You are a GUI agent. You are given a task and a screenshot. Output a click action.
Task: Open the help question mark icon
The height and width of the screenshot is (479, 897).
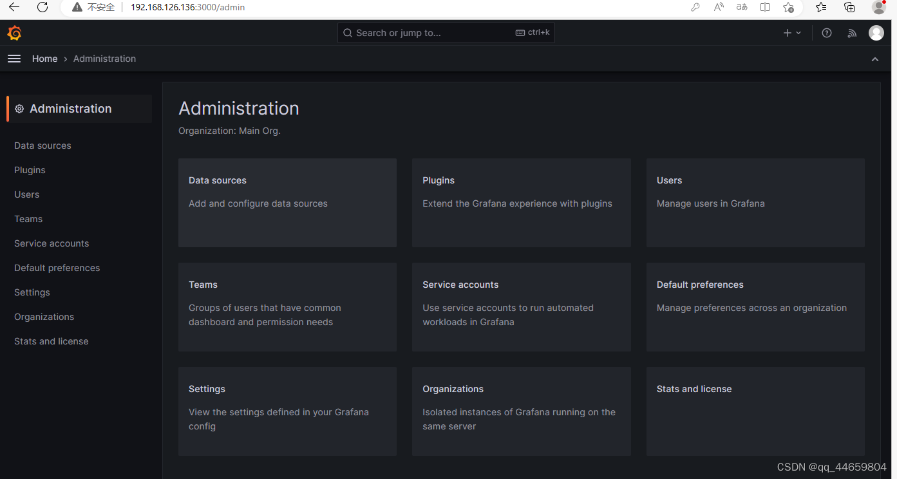pyautogui.click(x=827, y=33)
